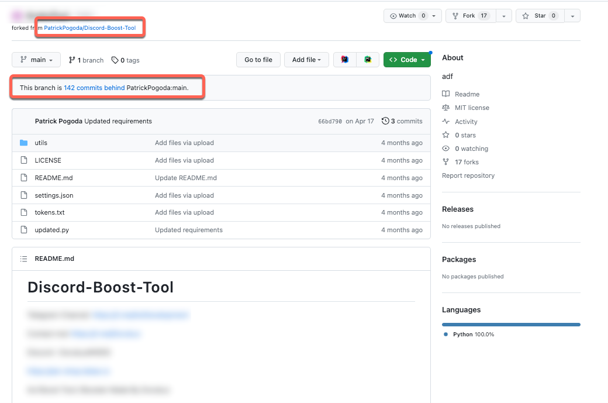Viewport: 608px width, 403px height.
Task: Open the dropdown next to Fork
Action: click(x=504, y=16)
